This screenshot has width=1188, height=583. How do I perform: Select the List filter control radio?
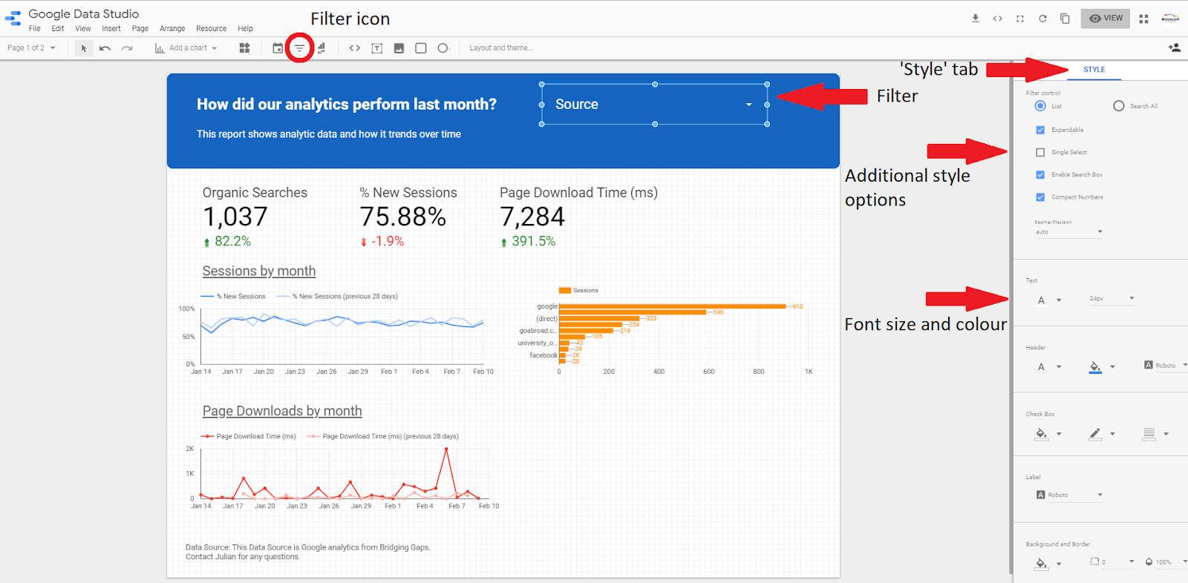(1040, 106)
